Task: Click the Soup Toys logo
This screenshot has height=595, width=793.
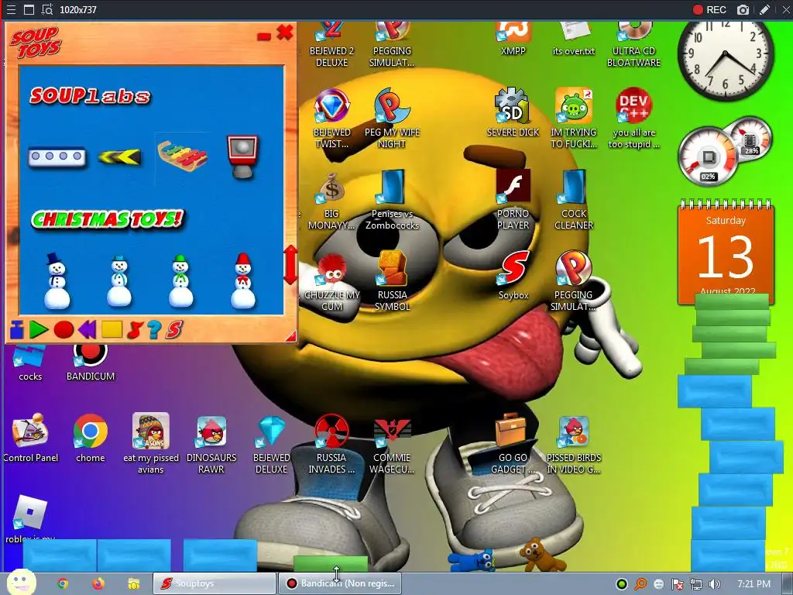Action: click(36, 43)
